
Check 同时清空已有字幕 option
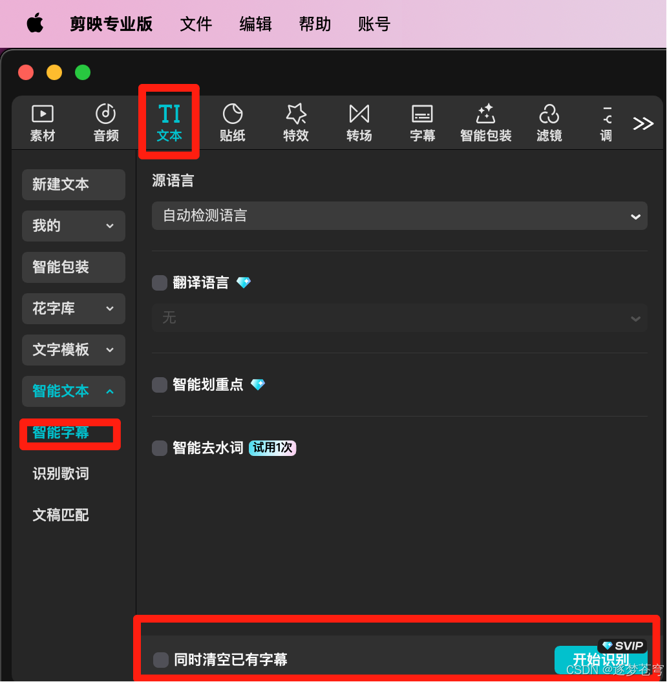point(161,660)
